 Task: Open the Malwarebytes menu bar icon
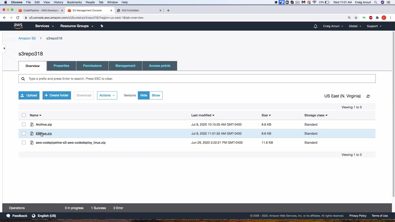pos(303,2)
